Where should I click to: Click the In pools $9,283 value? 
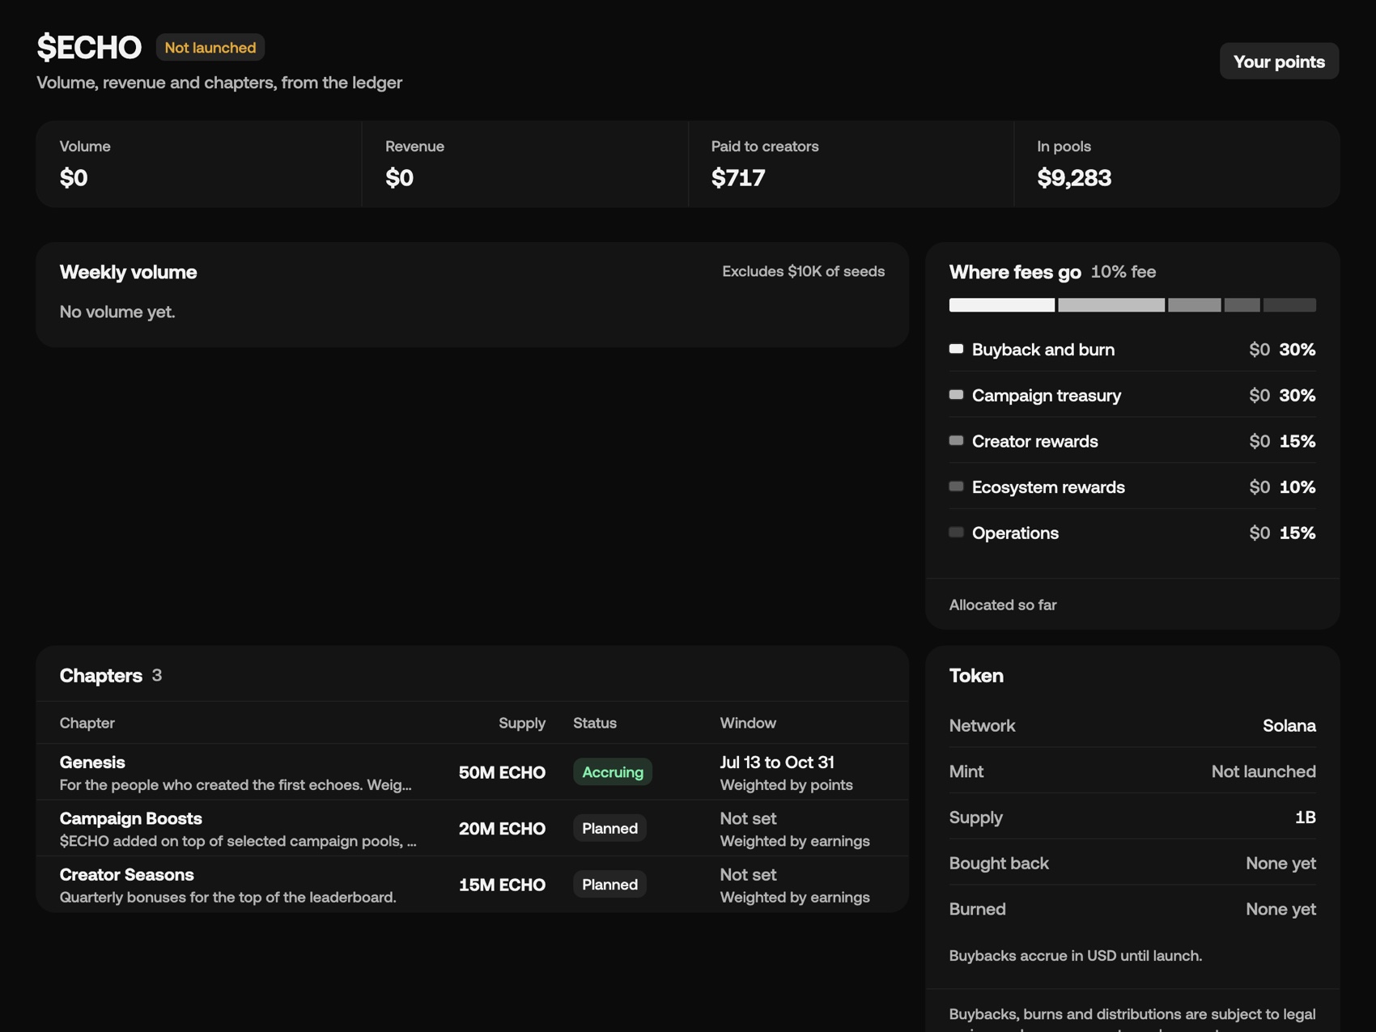pyautogui.click(x=1074, y=177)
